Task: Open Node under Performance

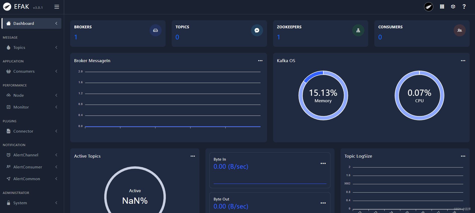Action: tap(32, 95)
